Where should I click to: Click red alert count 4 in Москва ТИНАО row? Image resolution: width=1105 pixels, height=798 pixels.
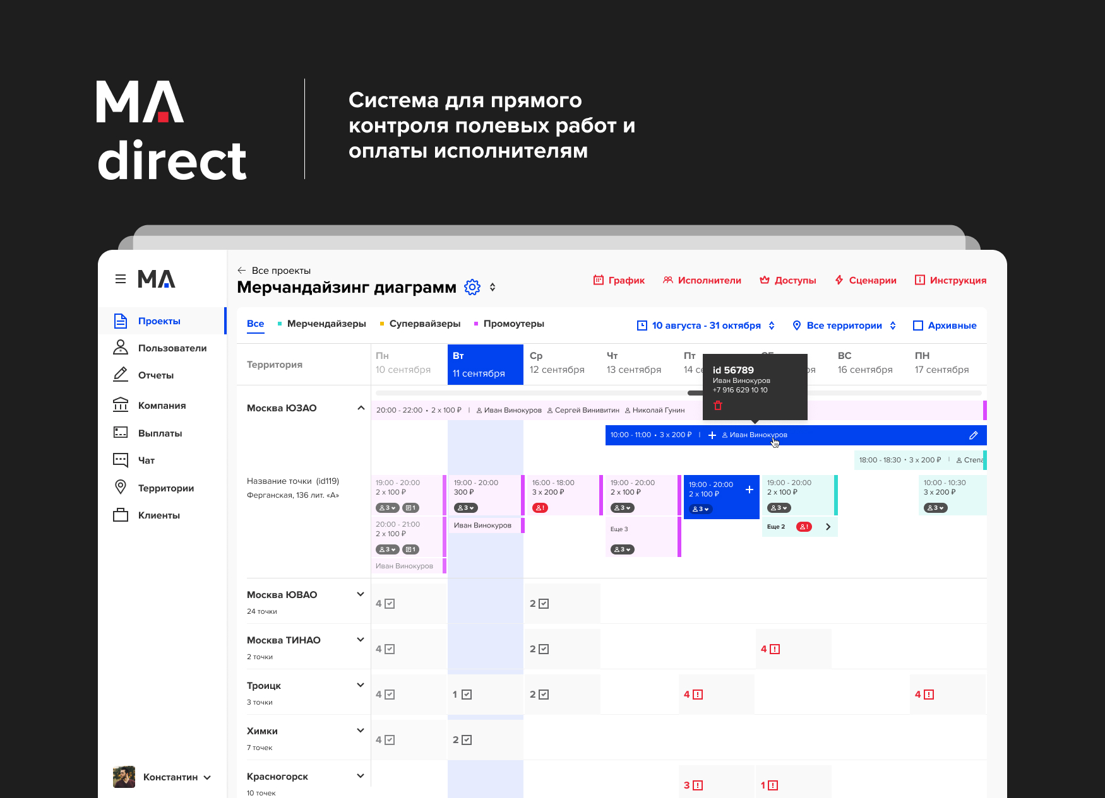(770, 649)
